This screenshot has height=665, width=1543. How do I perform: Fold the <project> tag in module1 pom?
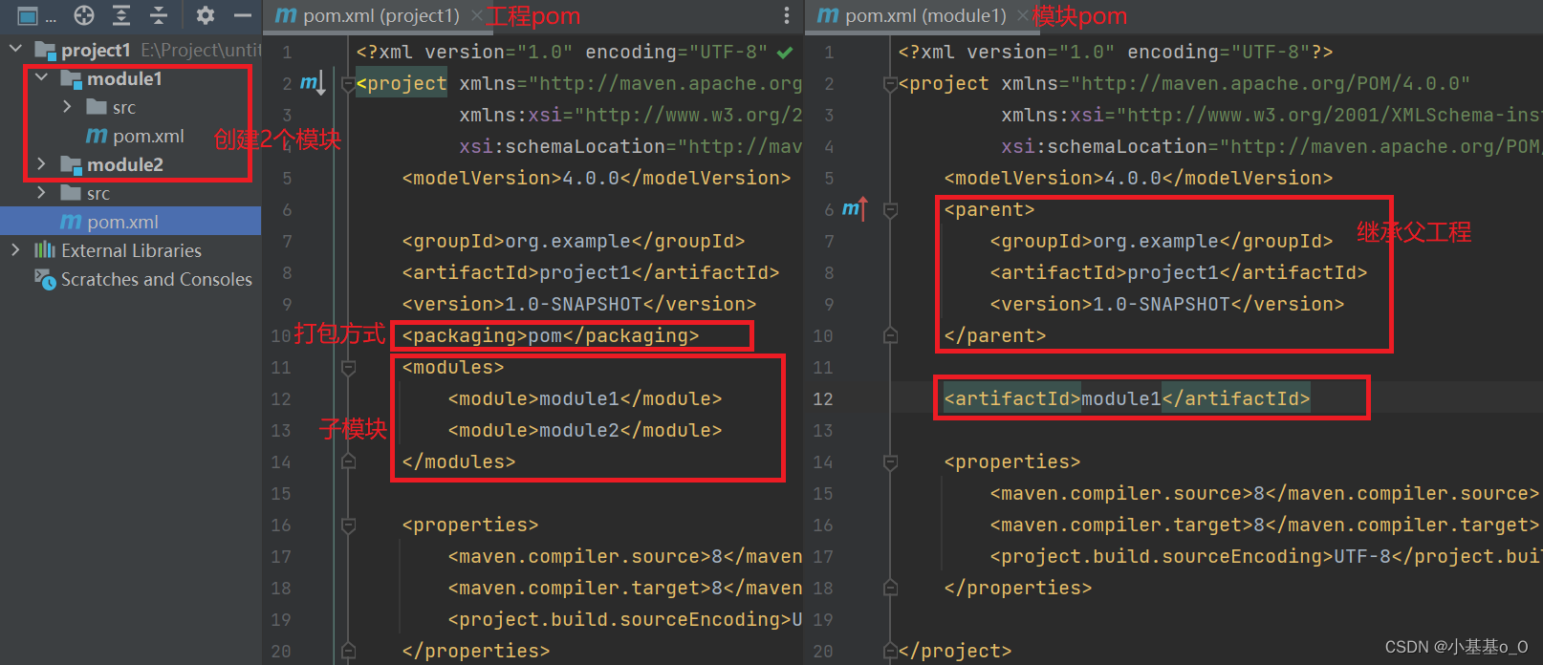point(890,84)
